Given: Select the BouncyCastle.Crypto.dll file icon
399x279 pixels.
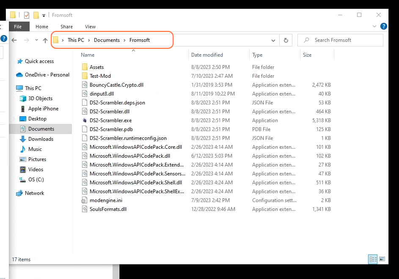Looking at the screenshot, I should (x=85, y=85).
